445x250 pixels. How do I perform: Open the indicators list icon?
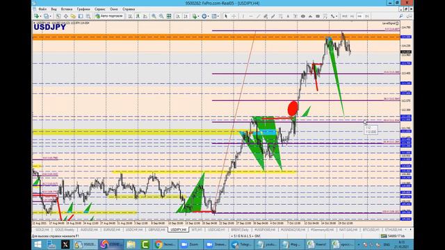pos(195,16)
